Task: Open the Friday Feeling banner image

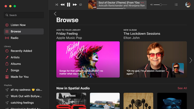Action: [x=88, y=59]
